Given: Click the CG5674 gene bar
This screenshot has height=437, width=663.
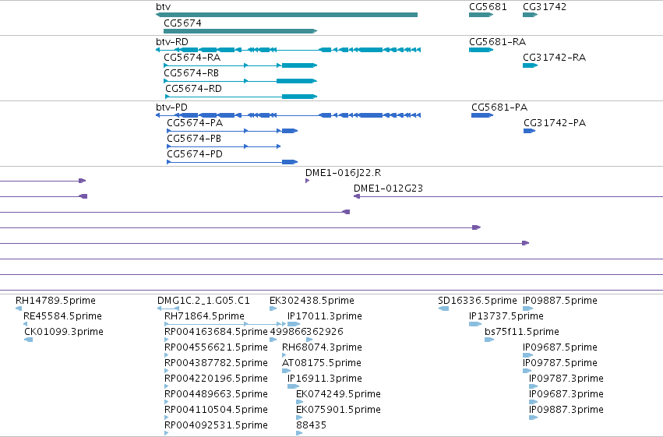Looking at the screenshot, I should pyautogui.click(x=240, y=31).
